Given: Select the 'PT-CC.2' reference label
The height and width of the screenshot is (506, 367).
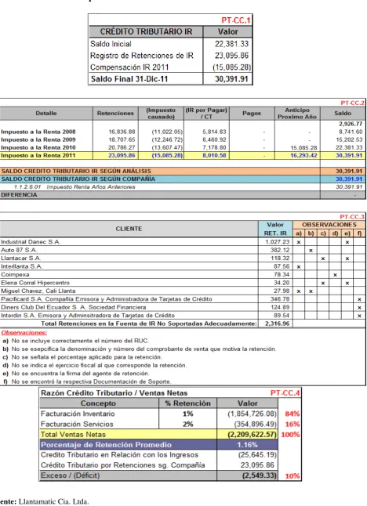Looking at the screenshot, I should [352, 103].
